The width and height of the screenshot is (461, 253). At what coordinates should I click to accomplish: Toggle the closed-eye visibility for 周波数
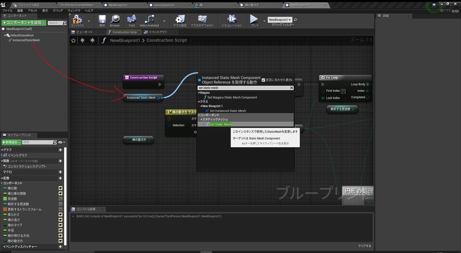(60, 199)
